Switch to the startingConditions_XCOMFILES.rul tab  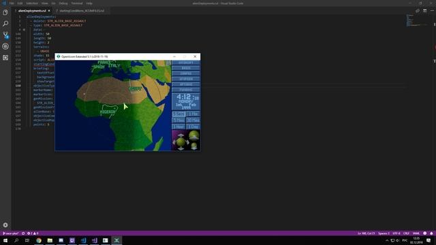pyautogui.click(x=82, y=11)
